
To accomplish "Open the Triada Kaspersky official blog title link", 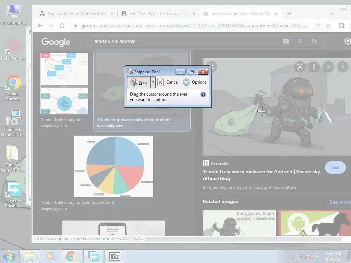I will point(261,175).
